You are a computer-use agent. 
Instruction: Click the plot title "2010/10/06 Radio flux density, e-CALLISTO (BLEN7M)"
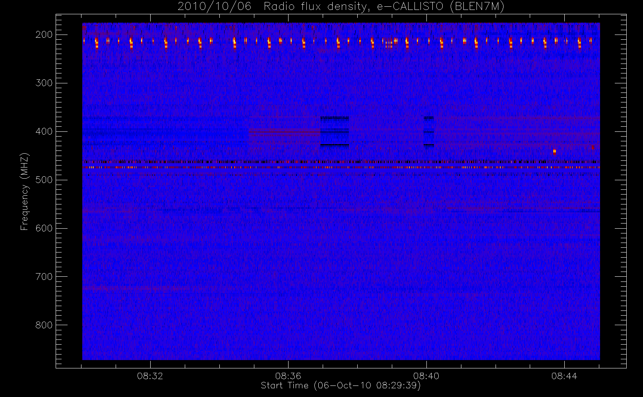pos(341,7)
